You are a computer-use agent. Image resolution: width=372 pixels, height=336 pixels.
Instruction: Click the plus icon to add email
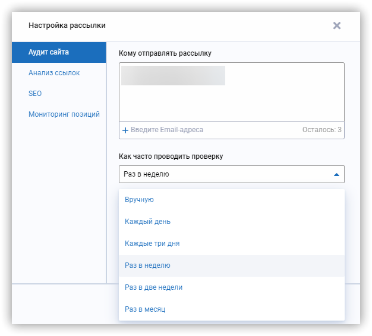[x=125, y=130]
